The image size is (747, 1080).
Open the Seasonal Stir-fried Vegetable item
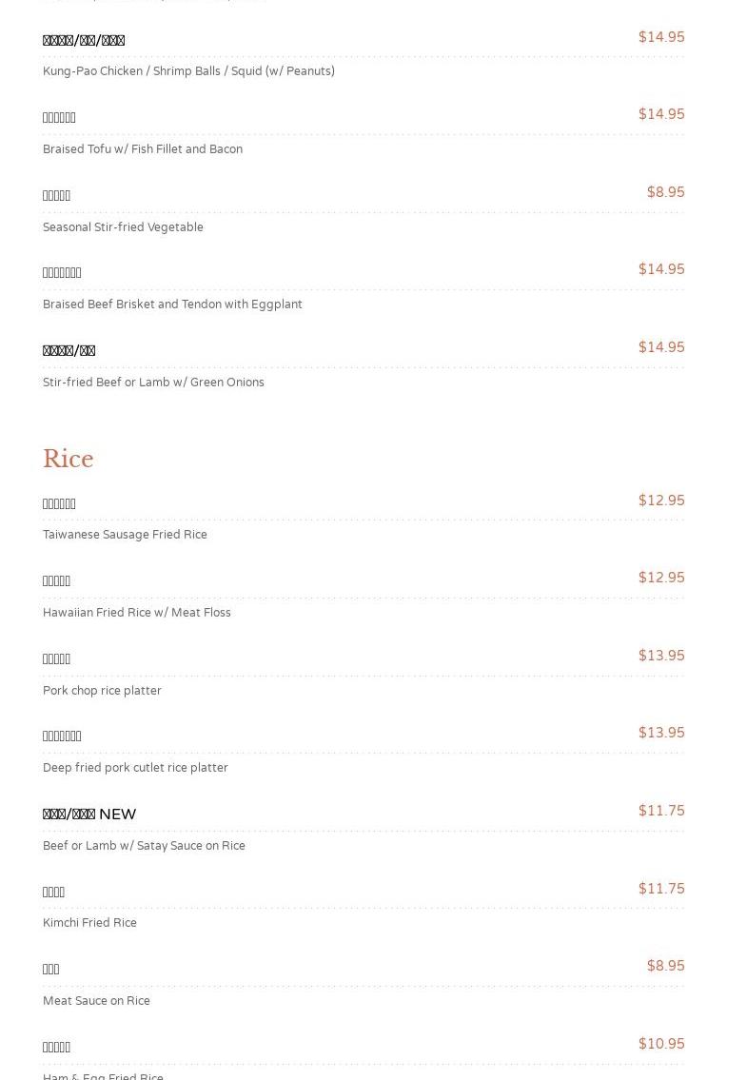click(123, 227)
